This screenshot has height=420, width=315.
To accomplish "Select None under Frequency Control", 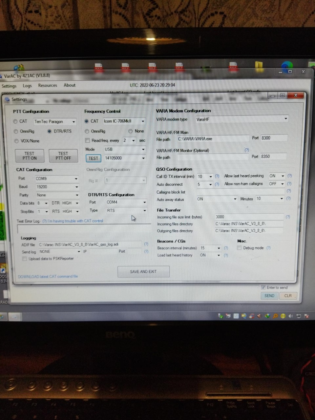I will point(136,131).
